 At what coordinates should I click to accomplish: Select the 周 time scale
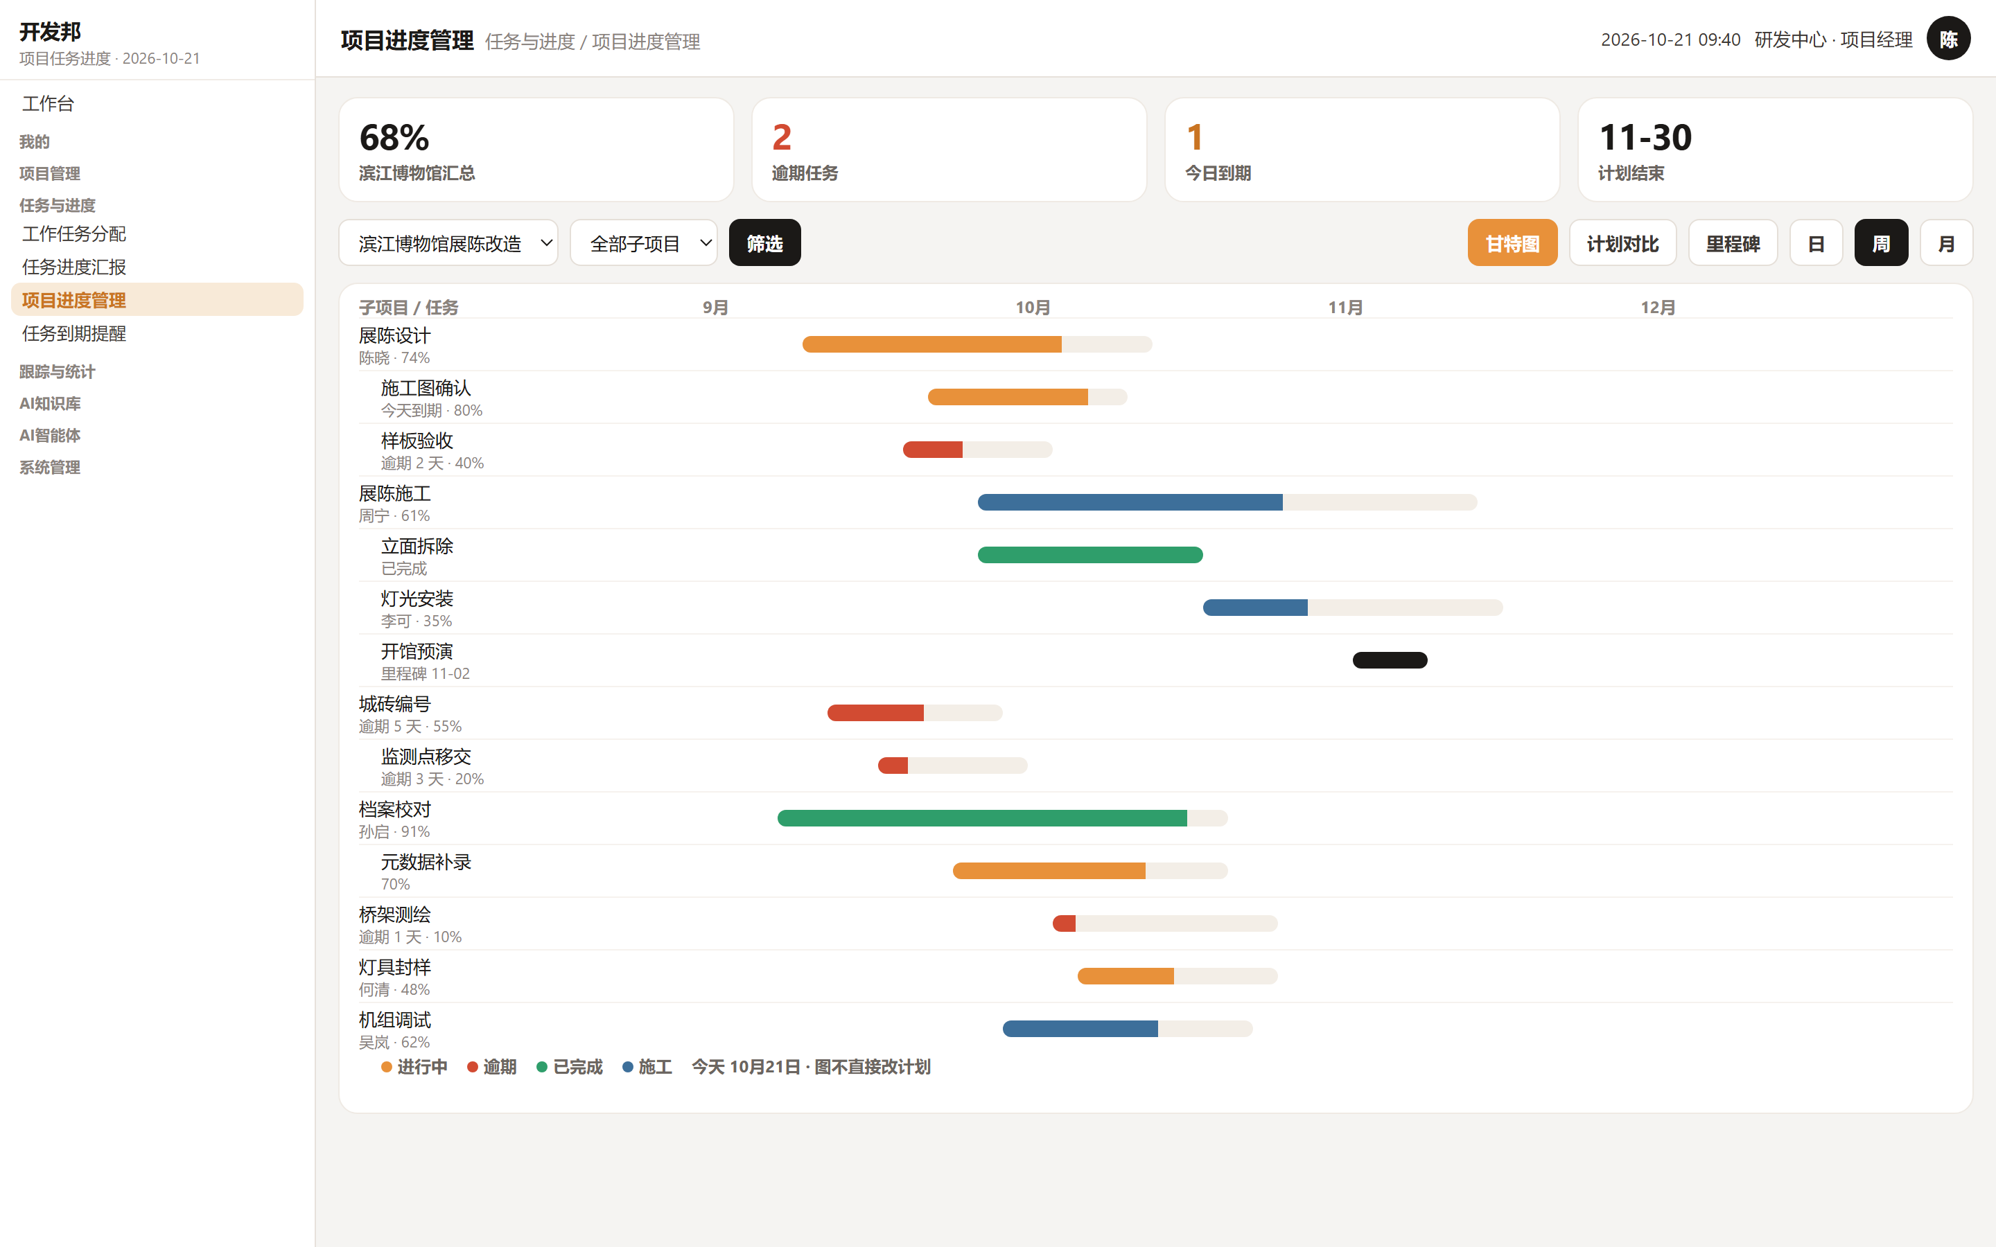click(x=1880, y=243)
